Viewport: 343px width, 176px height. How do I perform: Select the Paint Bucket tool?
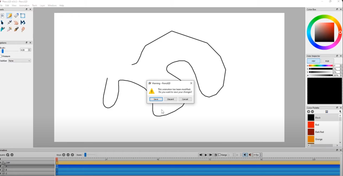tap(2, 29)
